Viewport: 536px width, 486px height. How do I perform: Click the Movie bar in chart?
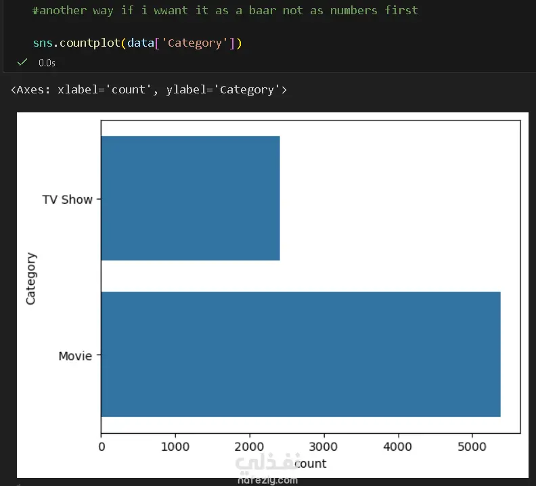300,354
